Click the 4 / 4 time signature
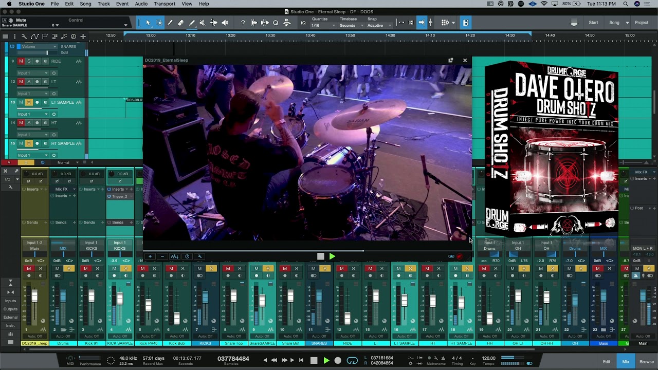658x370 pixels. pos(457,358)
